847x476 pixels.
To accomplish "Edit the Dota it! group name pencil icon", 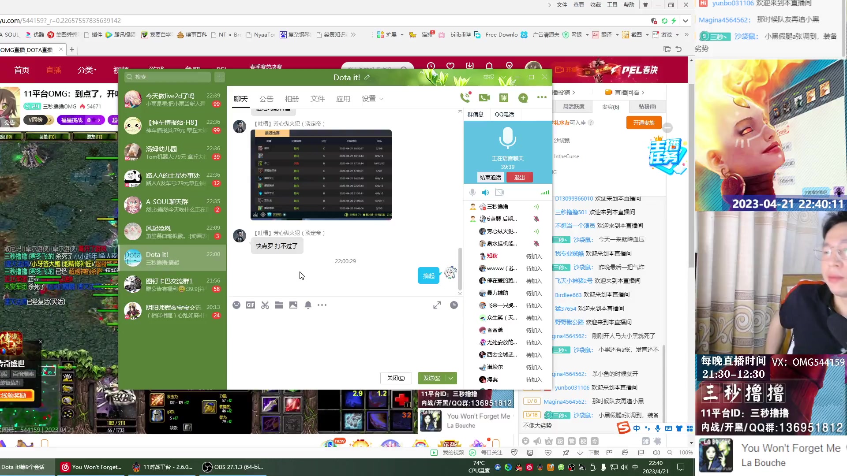I will pyautogui.click(x=367, y=78).
